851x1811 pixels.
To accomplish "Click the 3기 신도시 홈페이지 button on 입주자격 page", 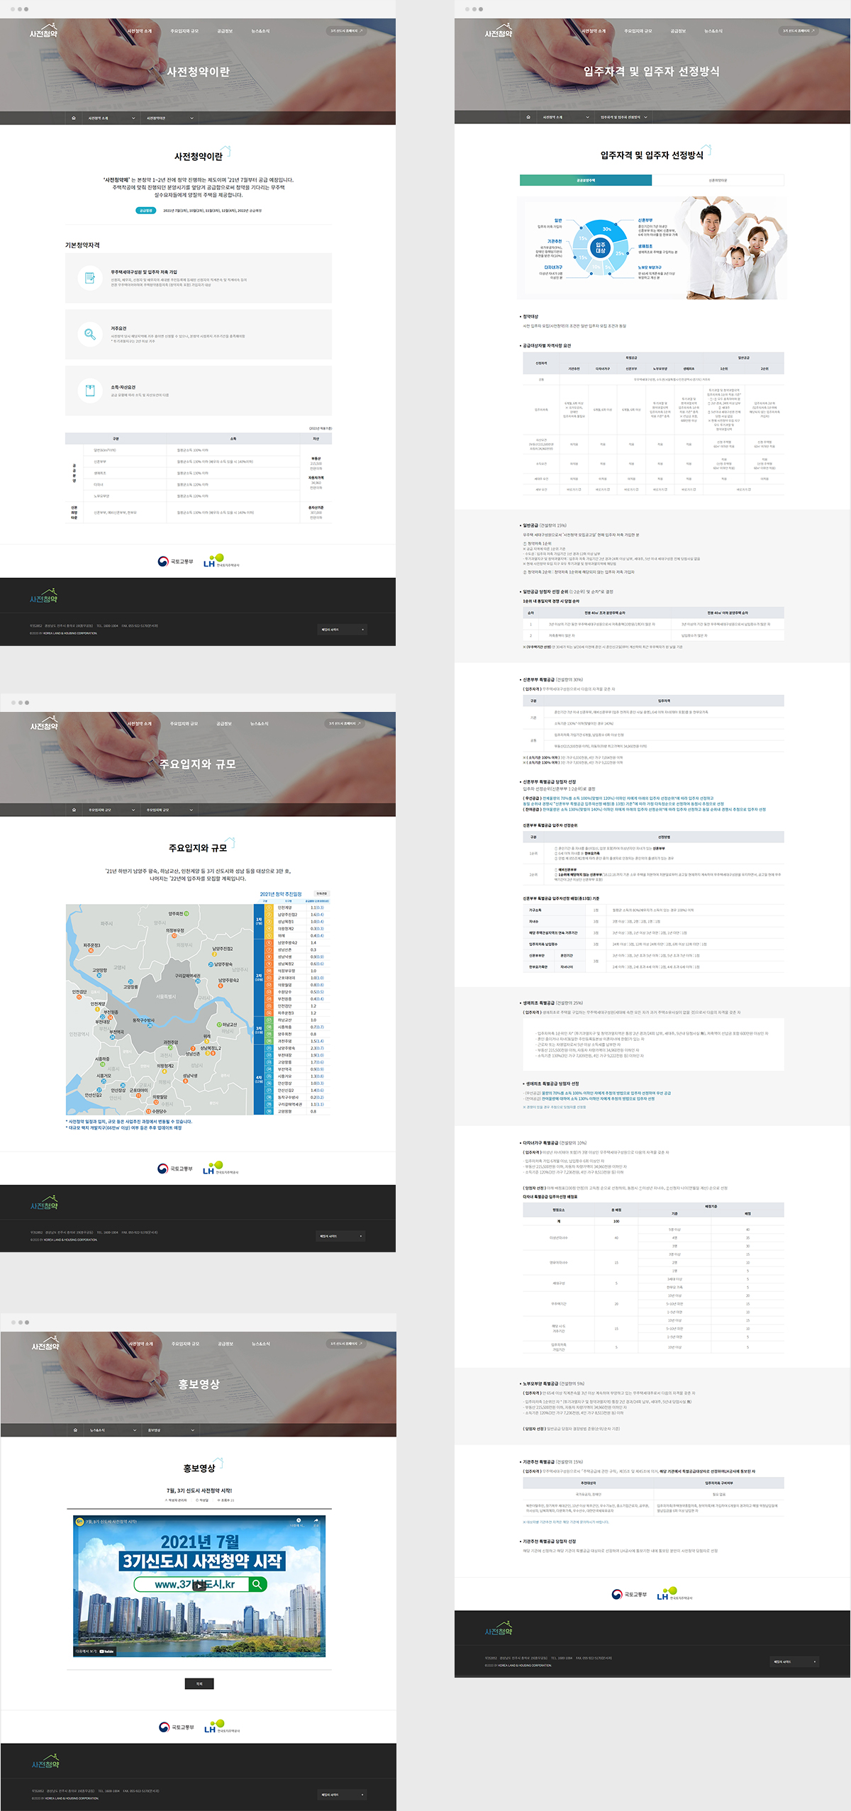I will click(x=799, y=31).
